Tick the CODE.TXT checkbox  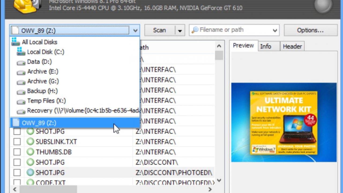point(17,183)
